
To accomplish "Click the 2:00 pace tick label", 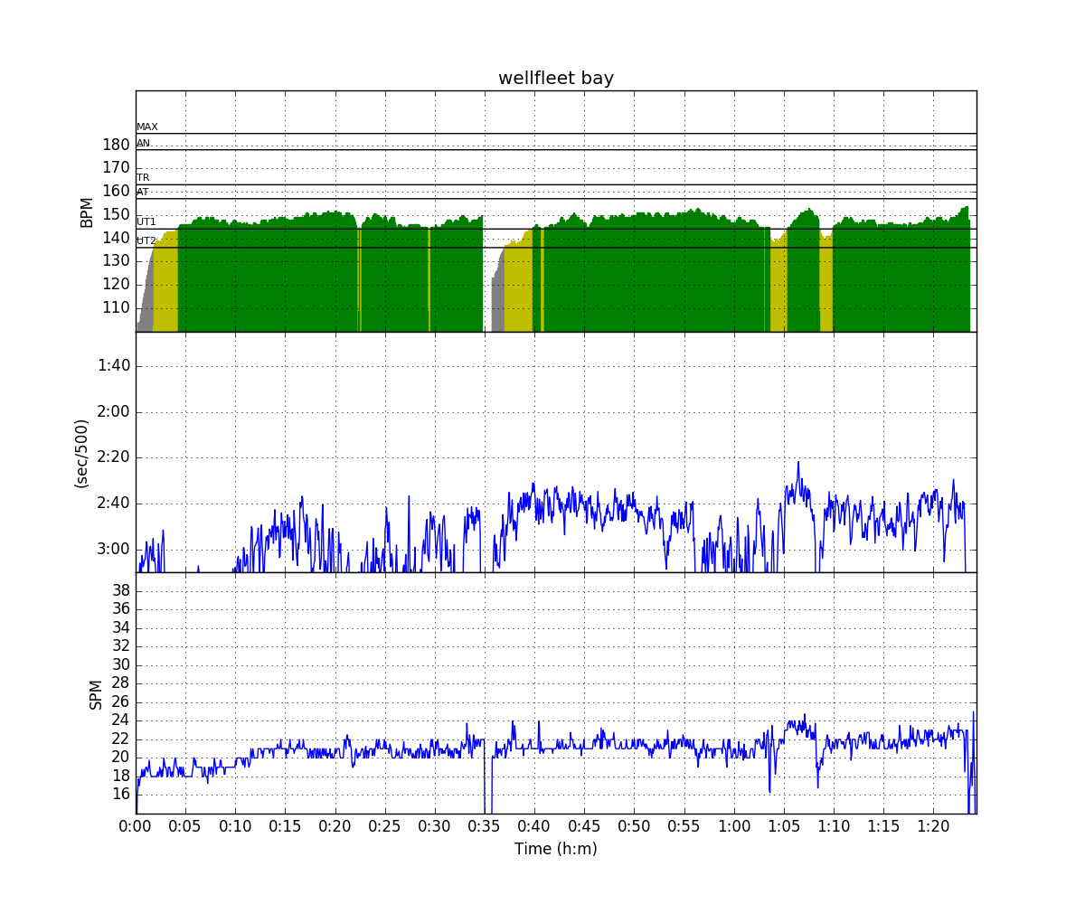I will [x=113, y=412].
